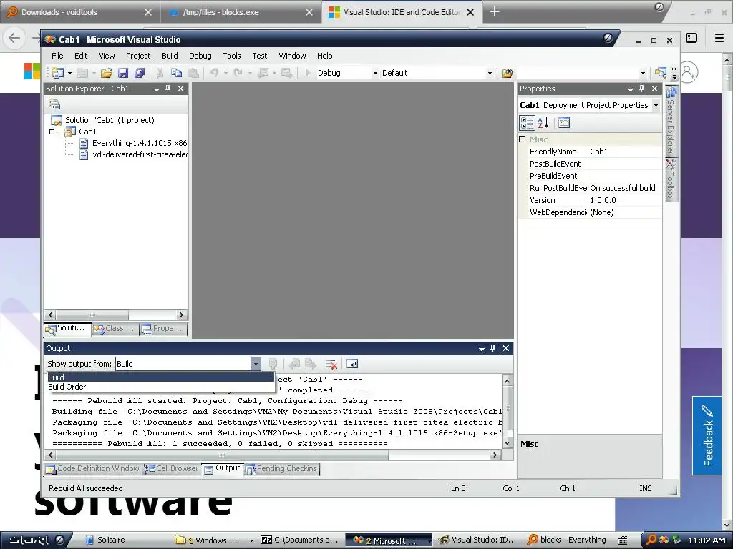Open the Default platform dropdown
733x549 pixels.
[x=490, y=73]
